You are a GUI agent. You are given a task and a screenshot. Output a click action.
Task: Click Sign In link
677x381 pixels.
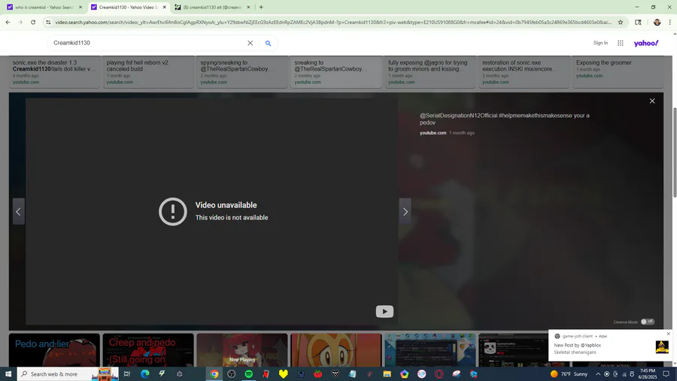click(x=600, y=43)
